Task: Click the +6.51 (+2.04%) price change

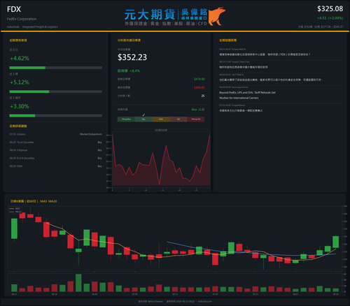Action: pyautogui.click(x=330, y=18)
